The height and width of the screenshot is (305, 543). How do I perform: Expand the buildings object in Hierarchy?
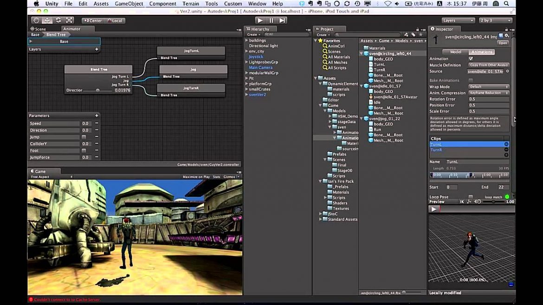pos(246,40)
